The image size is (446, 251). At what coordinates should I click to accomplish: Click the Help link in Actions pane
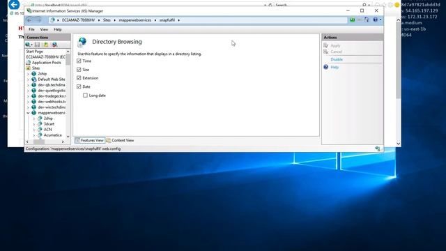click(334, 67)
